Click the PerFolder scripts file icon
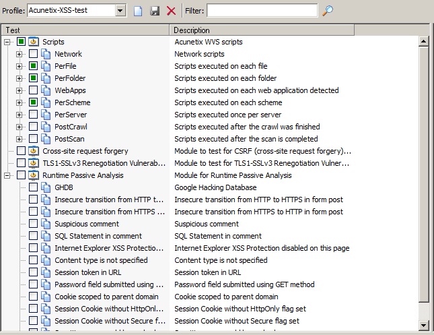434x335 pixels. coord(46,78)
